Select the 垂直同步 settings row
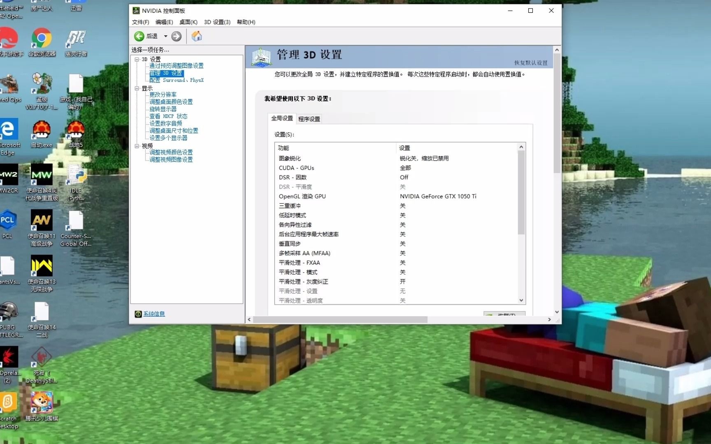 [x=396, y=244]
